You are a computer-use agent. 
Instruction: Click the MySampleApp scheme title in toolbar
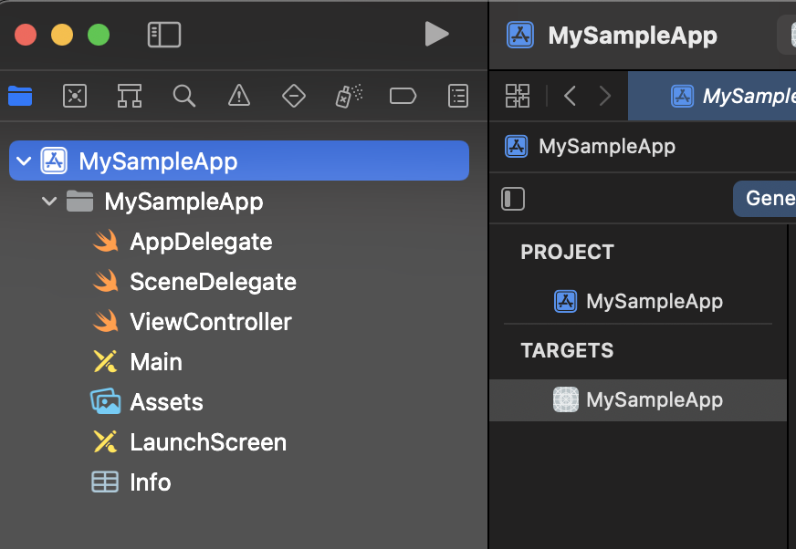(633, 36)
